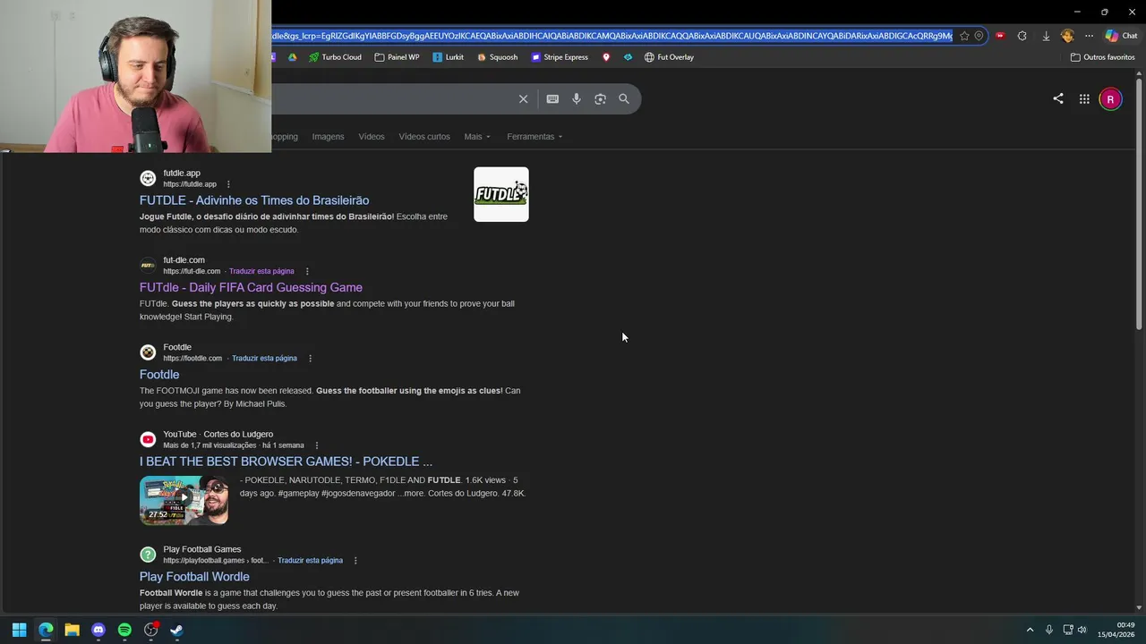Image resolution: width=1146 pixels, height=644 pixels.
Task: Click Traduzir esta página for footdle.com
Action: tap(264, 358)
